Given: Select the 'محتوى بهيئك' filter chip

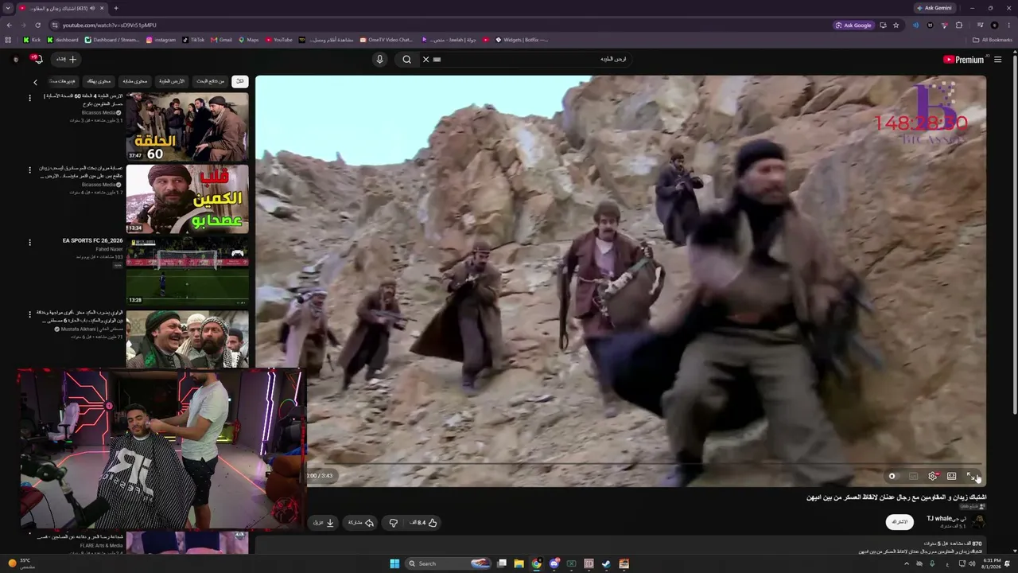Looking at the screenshot, I should click(99, 81).
